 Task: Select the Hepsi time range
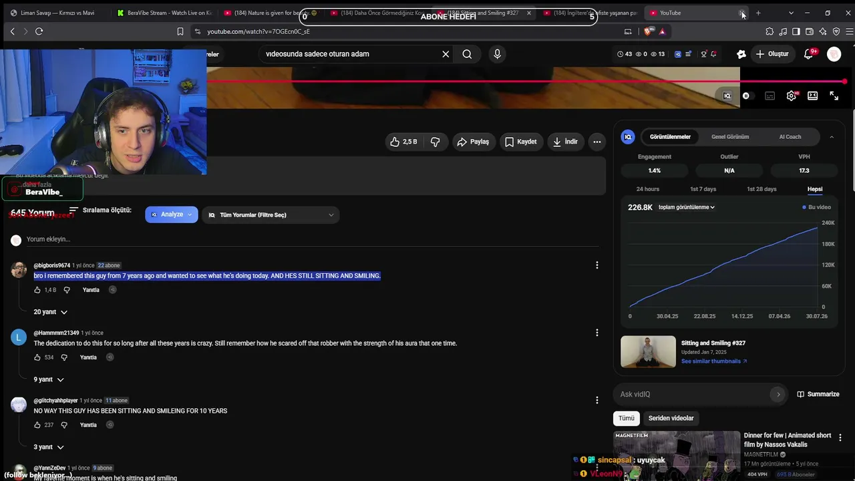(x=815, y=189)
